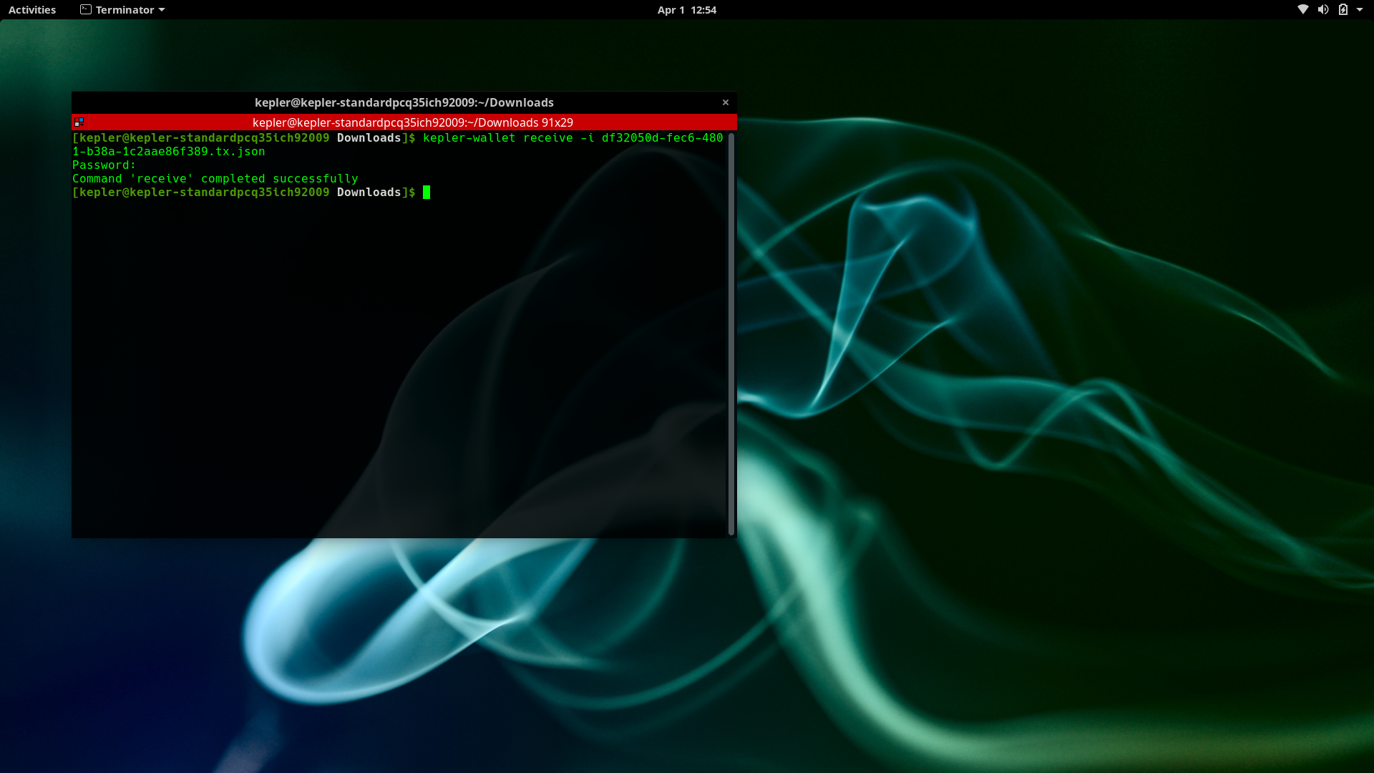Close the Terminator window
Image resolution: width=1374 pixels, height=773 pixels.
click(x=726, y=102)
